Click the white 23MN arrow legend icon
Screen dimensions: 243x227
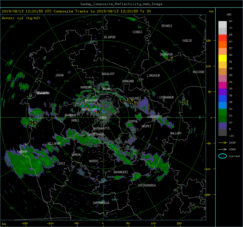(x=222, y=149)
